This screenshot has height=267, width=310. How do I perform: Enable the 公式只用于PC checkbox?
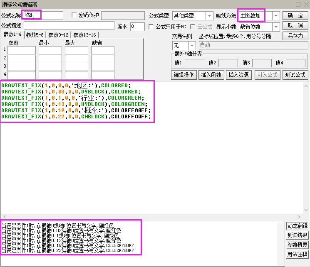coord(151,27)
